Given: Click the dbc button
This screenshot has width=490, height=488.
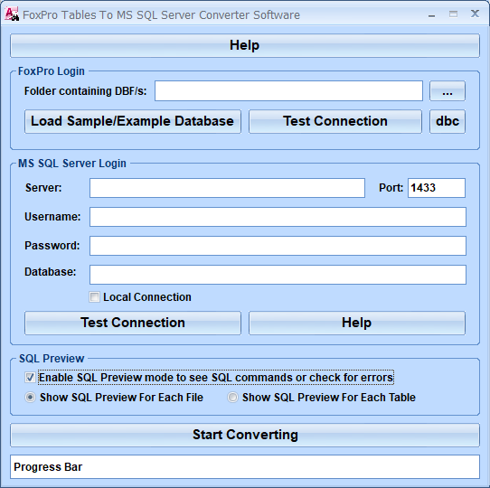Looking at the screenshot, I should pyautogui.click(x=448, y=121).
